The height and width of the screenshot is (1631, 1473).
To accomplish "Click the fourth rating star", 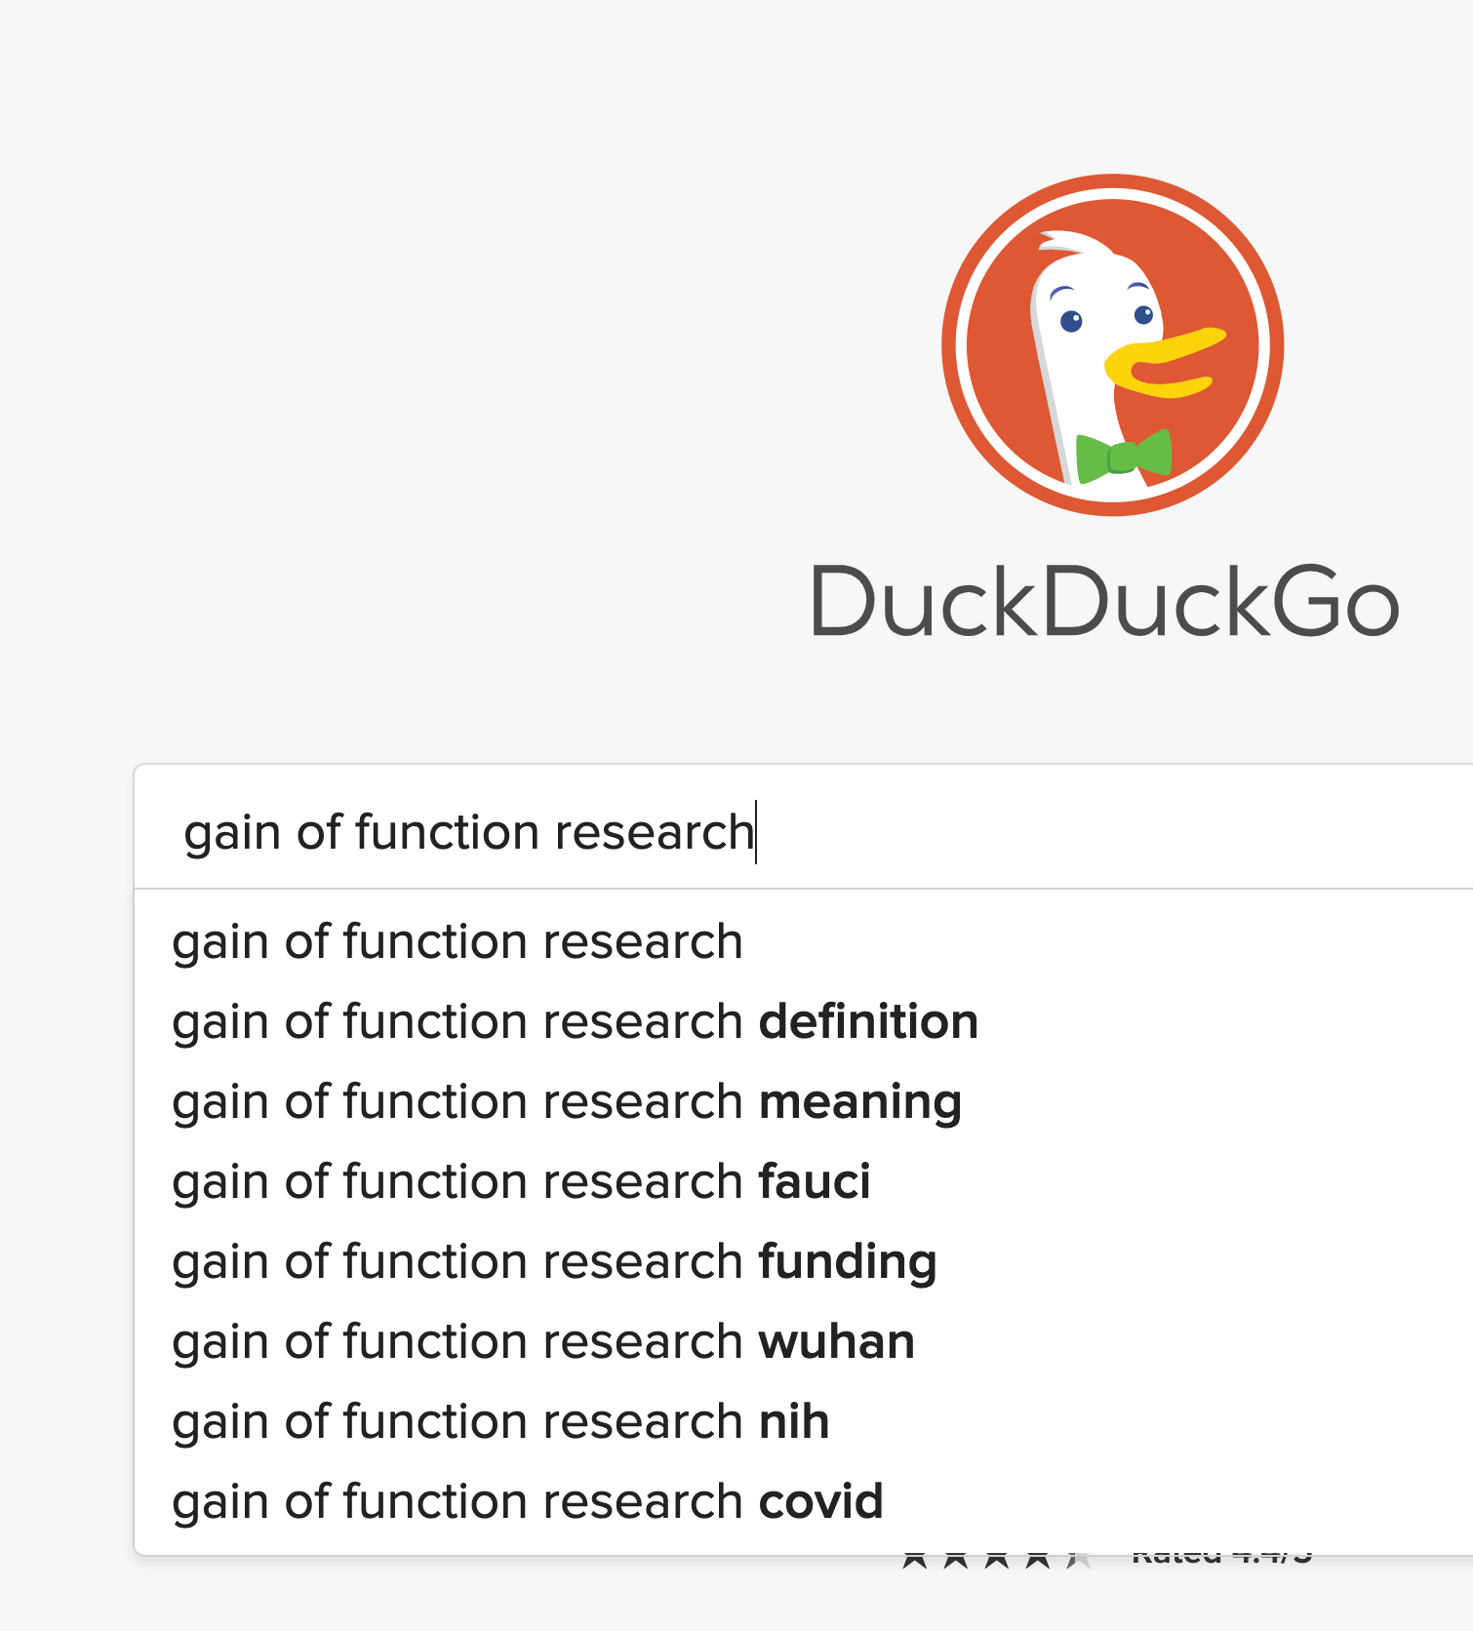I will click(x=1038, y=1560).
